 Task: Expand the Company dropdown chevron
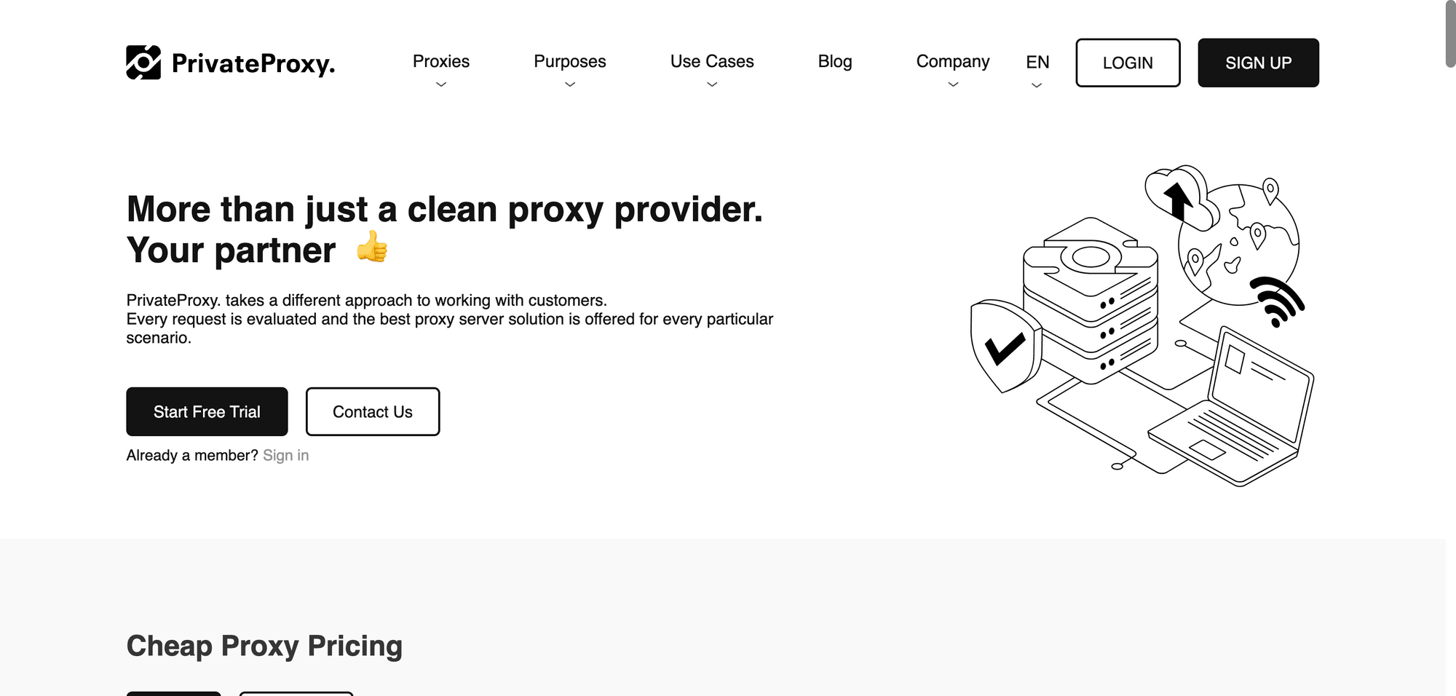click(953, 85)
